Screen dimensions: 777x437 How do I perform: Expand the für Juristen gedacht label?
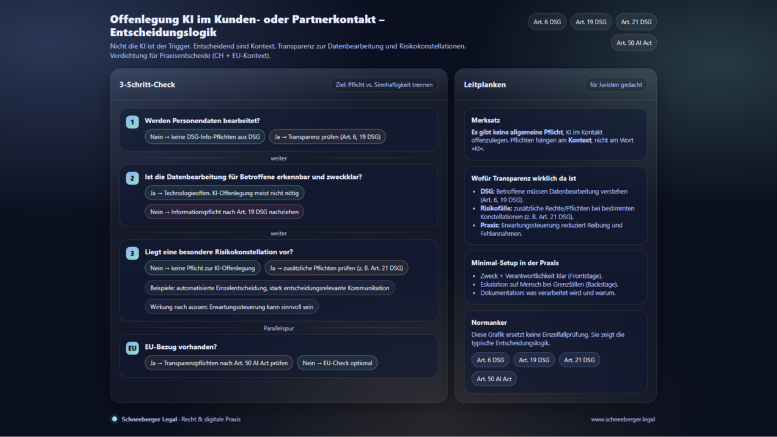(616, 85)
